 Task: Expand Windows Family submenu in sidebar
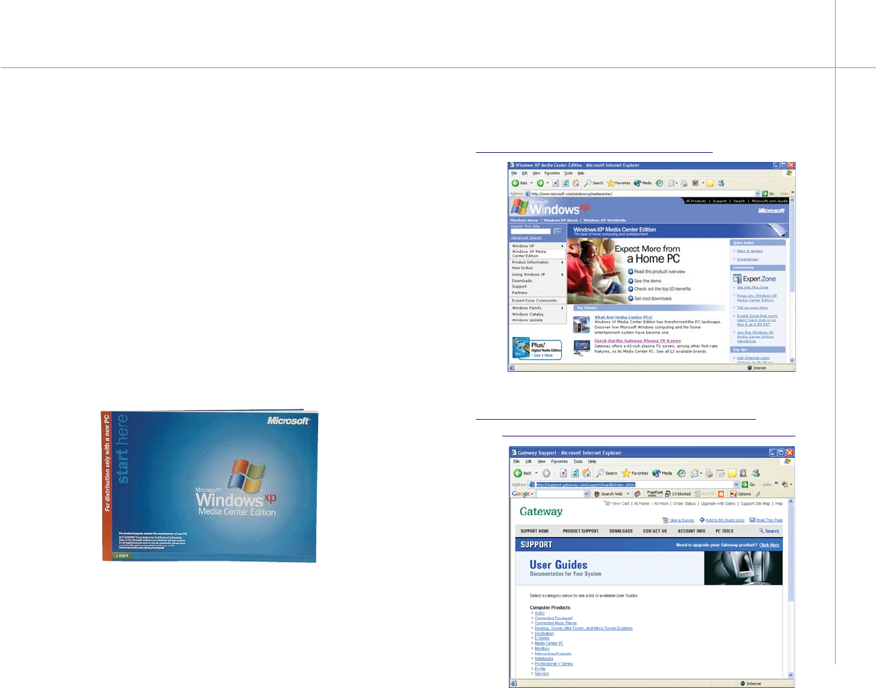(x=562, y=308)
